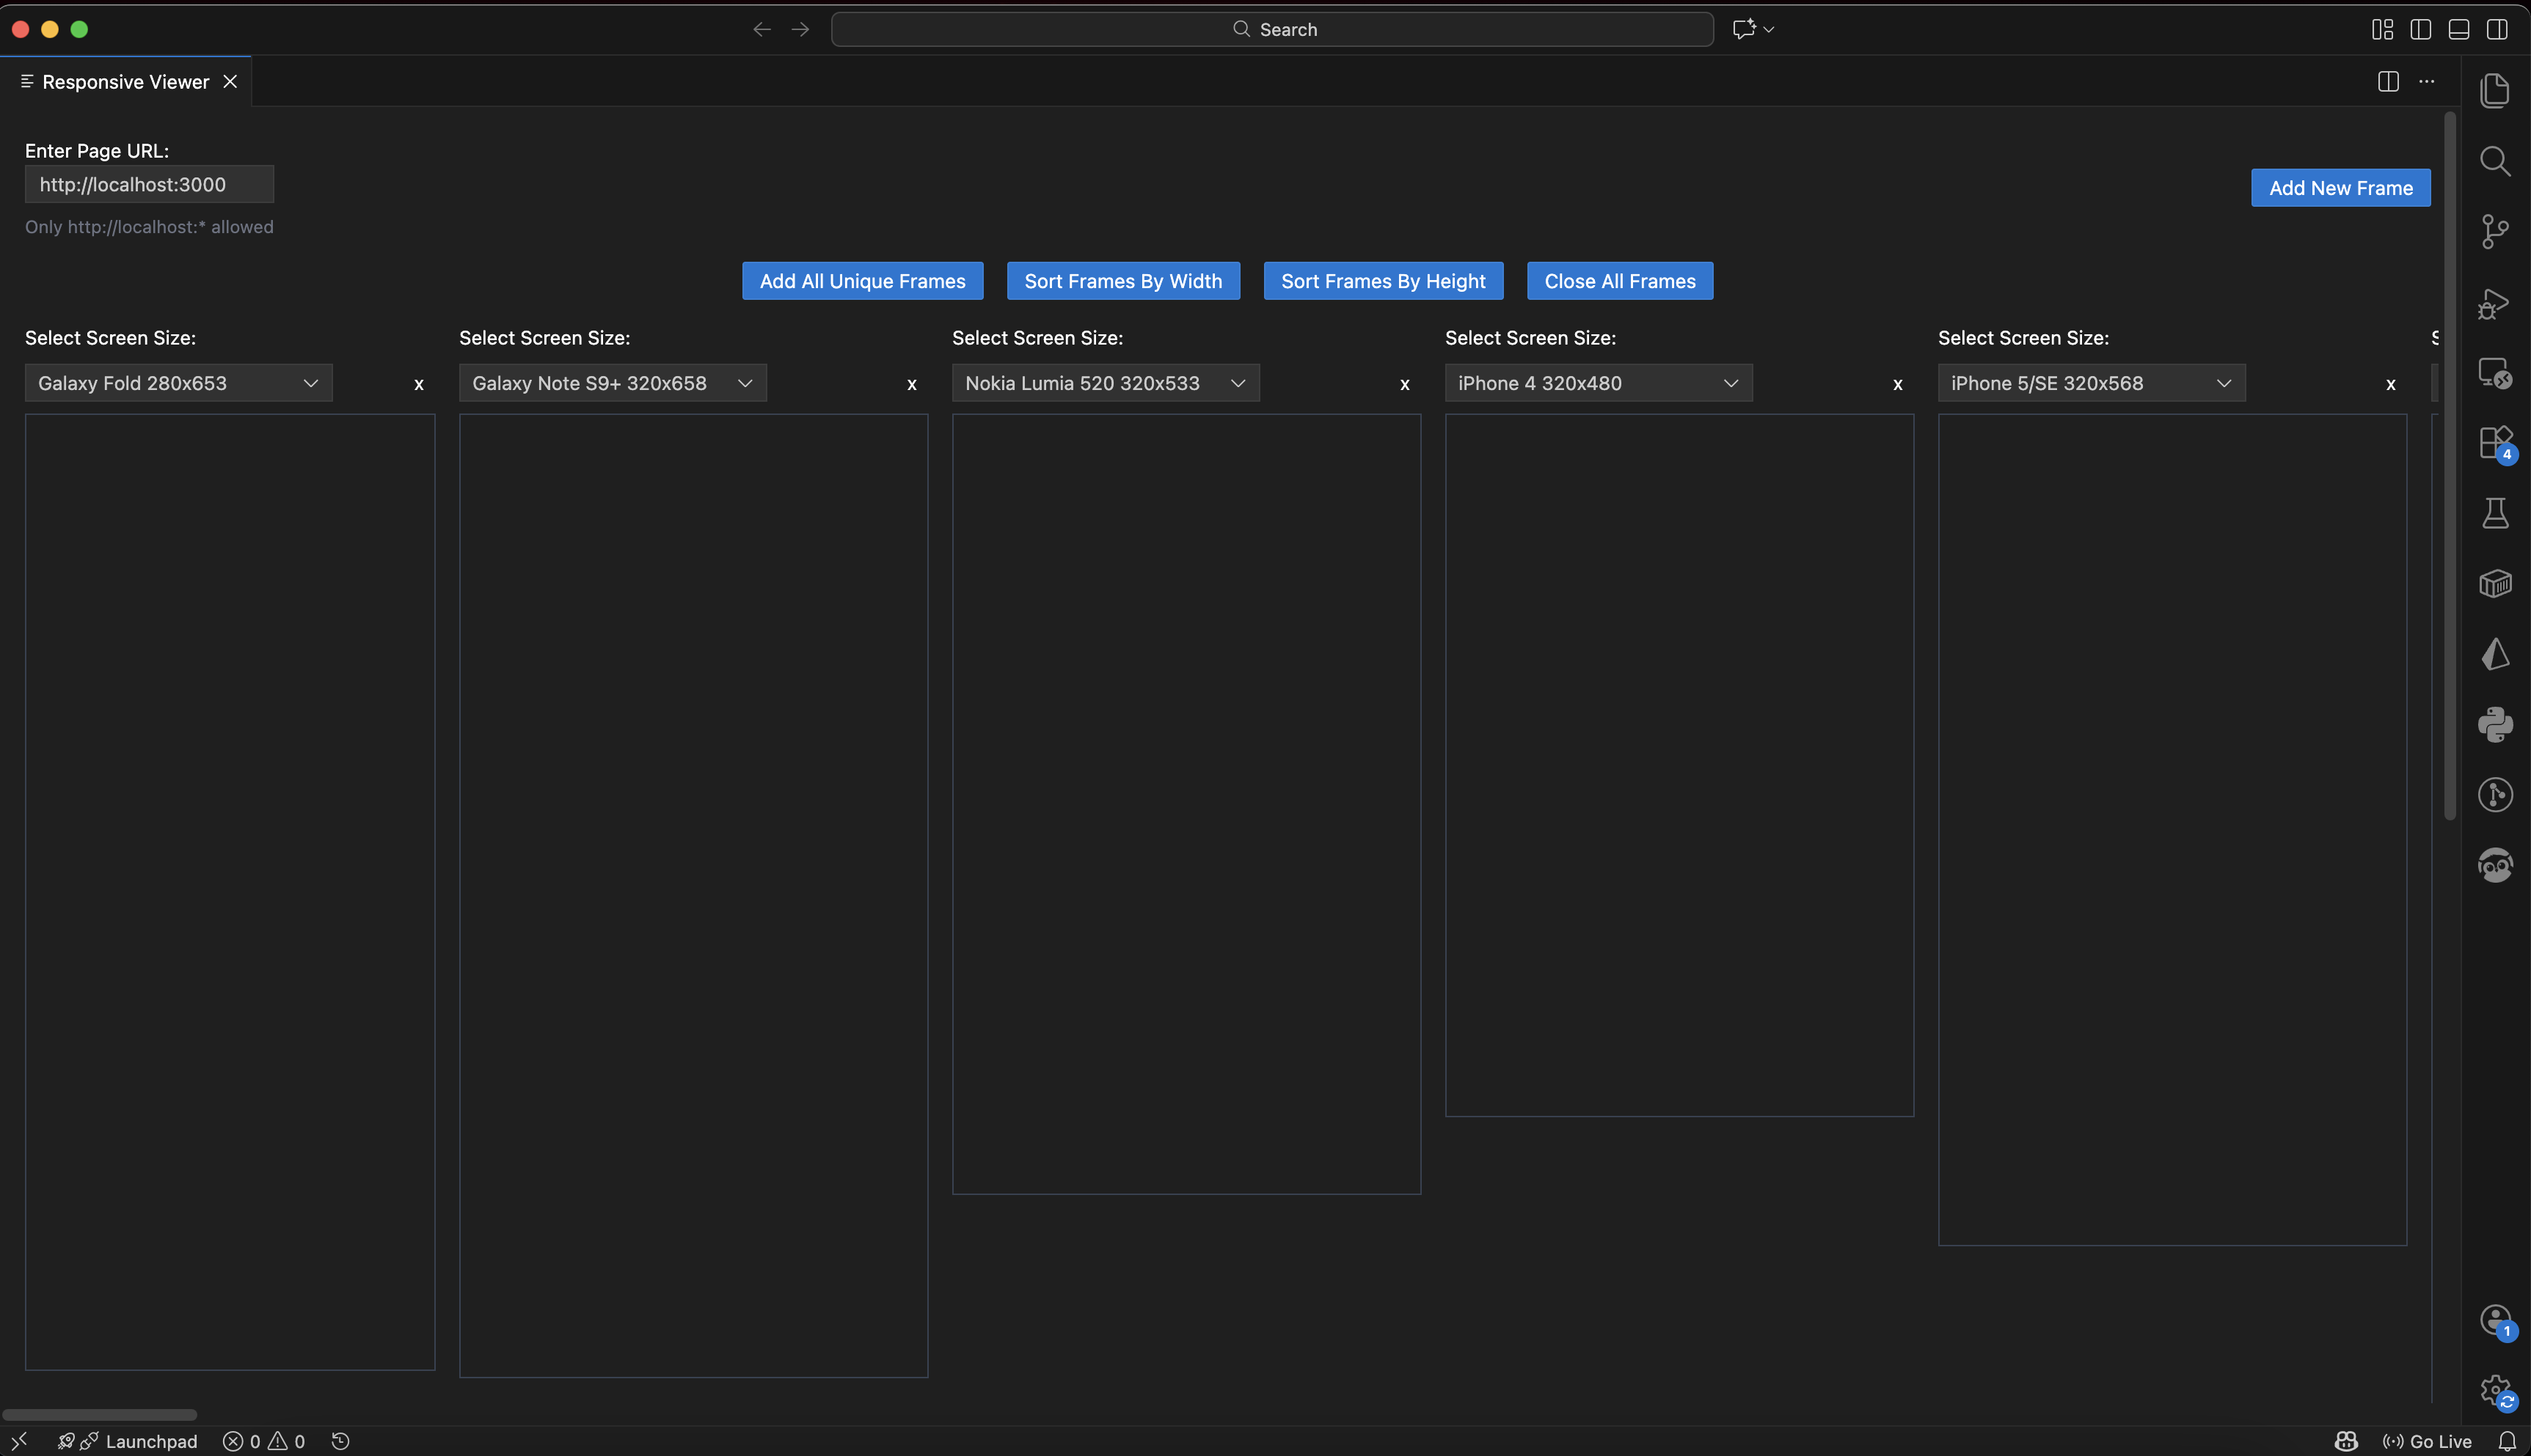This screenshot has height=1456, width=2531.
Task: Click the Add All Unique Frames button
Action: pos(861,280)
